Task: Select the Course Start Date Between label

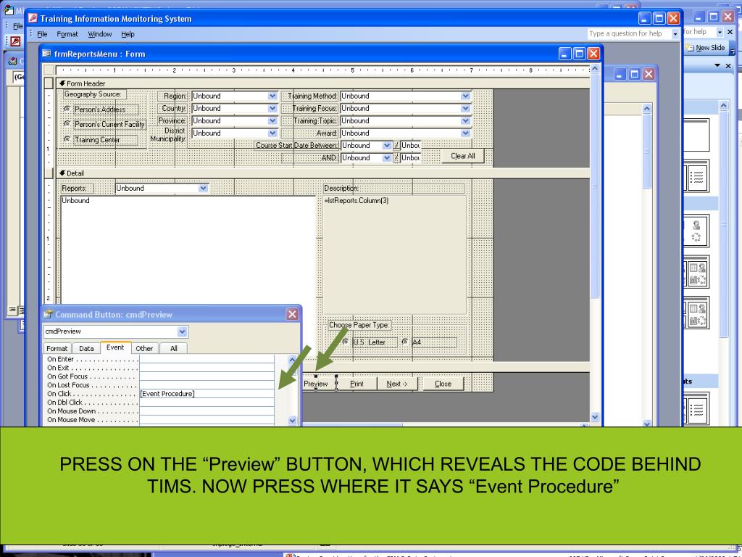Action: pos(296,145)
